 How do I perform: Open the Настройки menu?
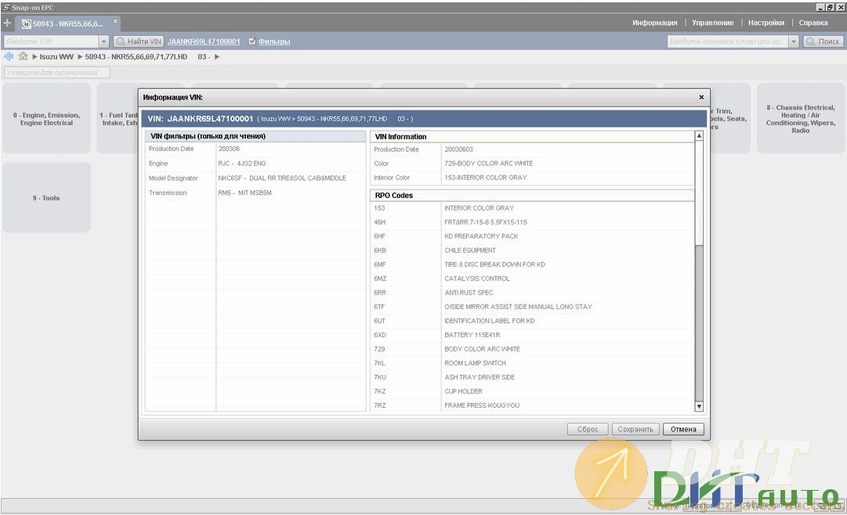click(766, 23)
